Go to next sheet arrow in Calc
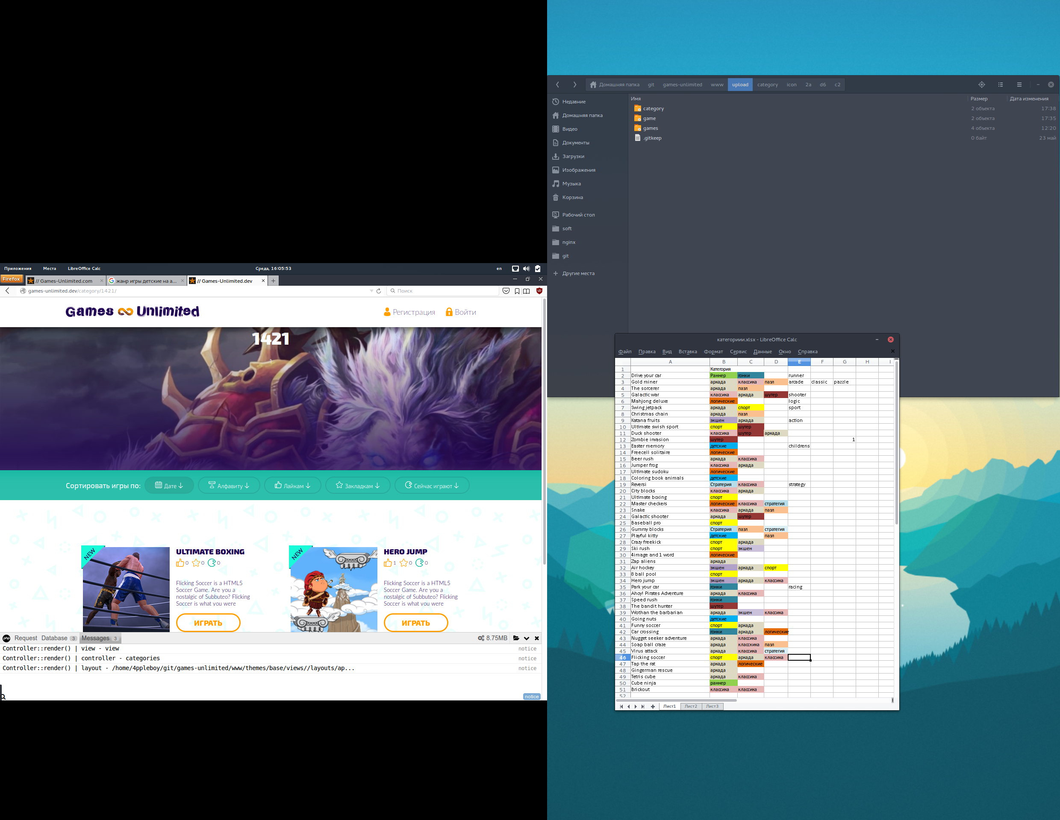1060x820 pixels. (x=636, y=706)
